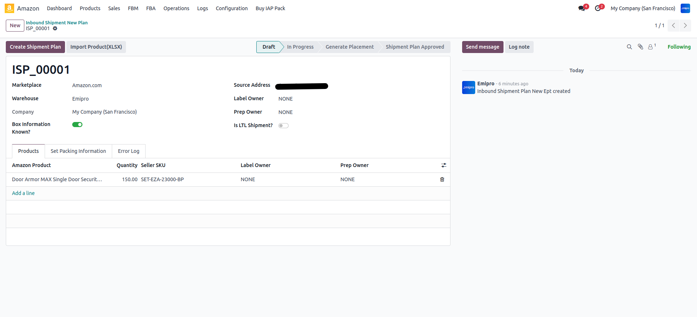
Task: Switch to Set Packing Information tab
Action: [x=78, y=151]
